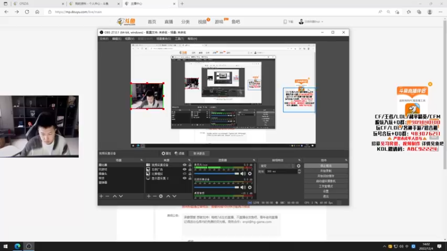Remove the selected scene with the minus icon
Screen dimensions: 447x251
(107, 196)
